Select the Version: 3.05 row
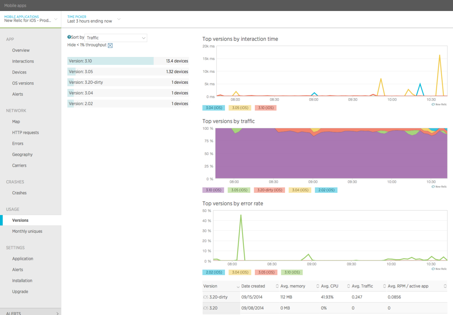The height and width of the screenshot is (315, 453). click(x=128, y=72)
